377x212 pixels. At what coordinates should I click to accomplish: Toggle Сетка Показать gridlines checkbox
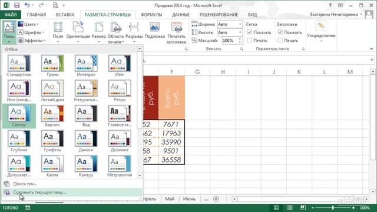(249, 32)
